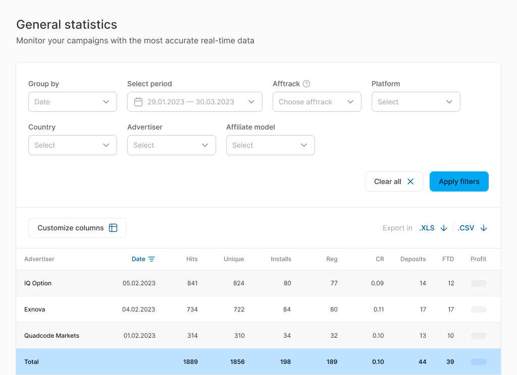This screenshot has width=517, height=375.
Task: Open the Advertiser filter dropdown
Action: coord(171,145)
